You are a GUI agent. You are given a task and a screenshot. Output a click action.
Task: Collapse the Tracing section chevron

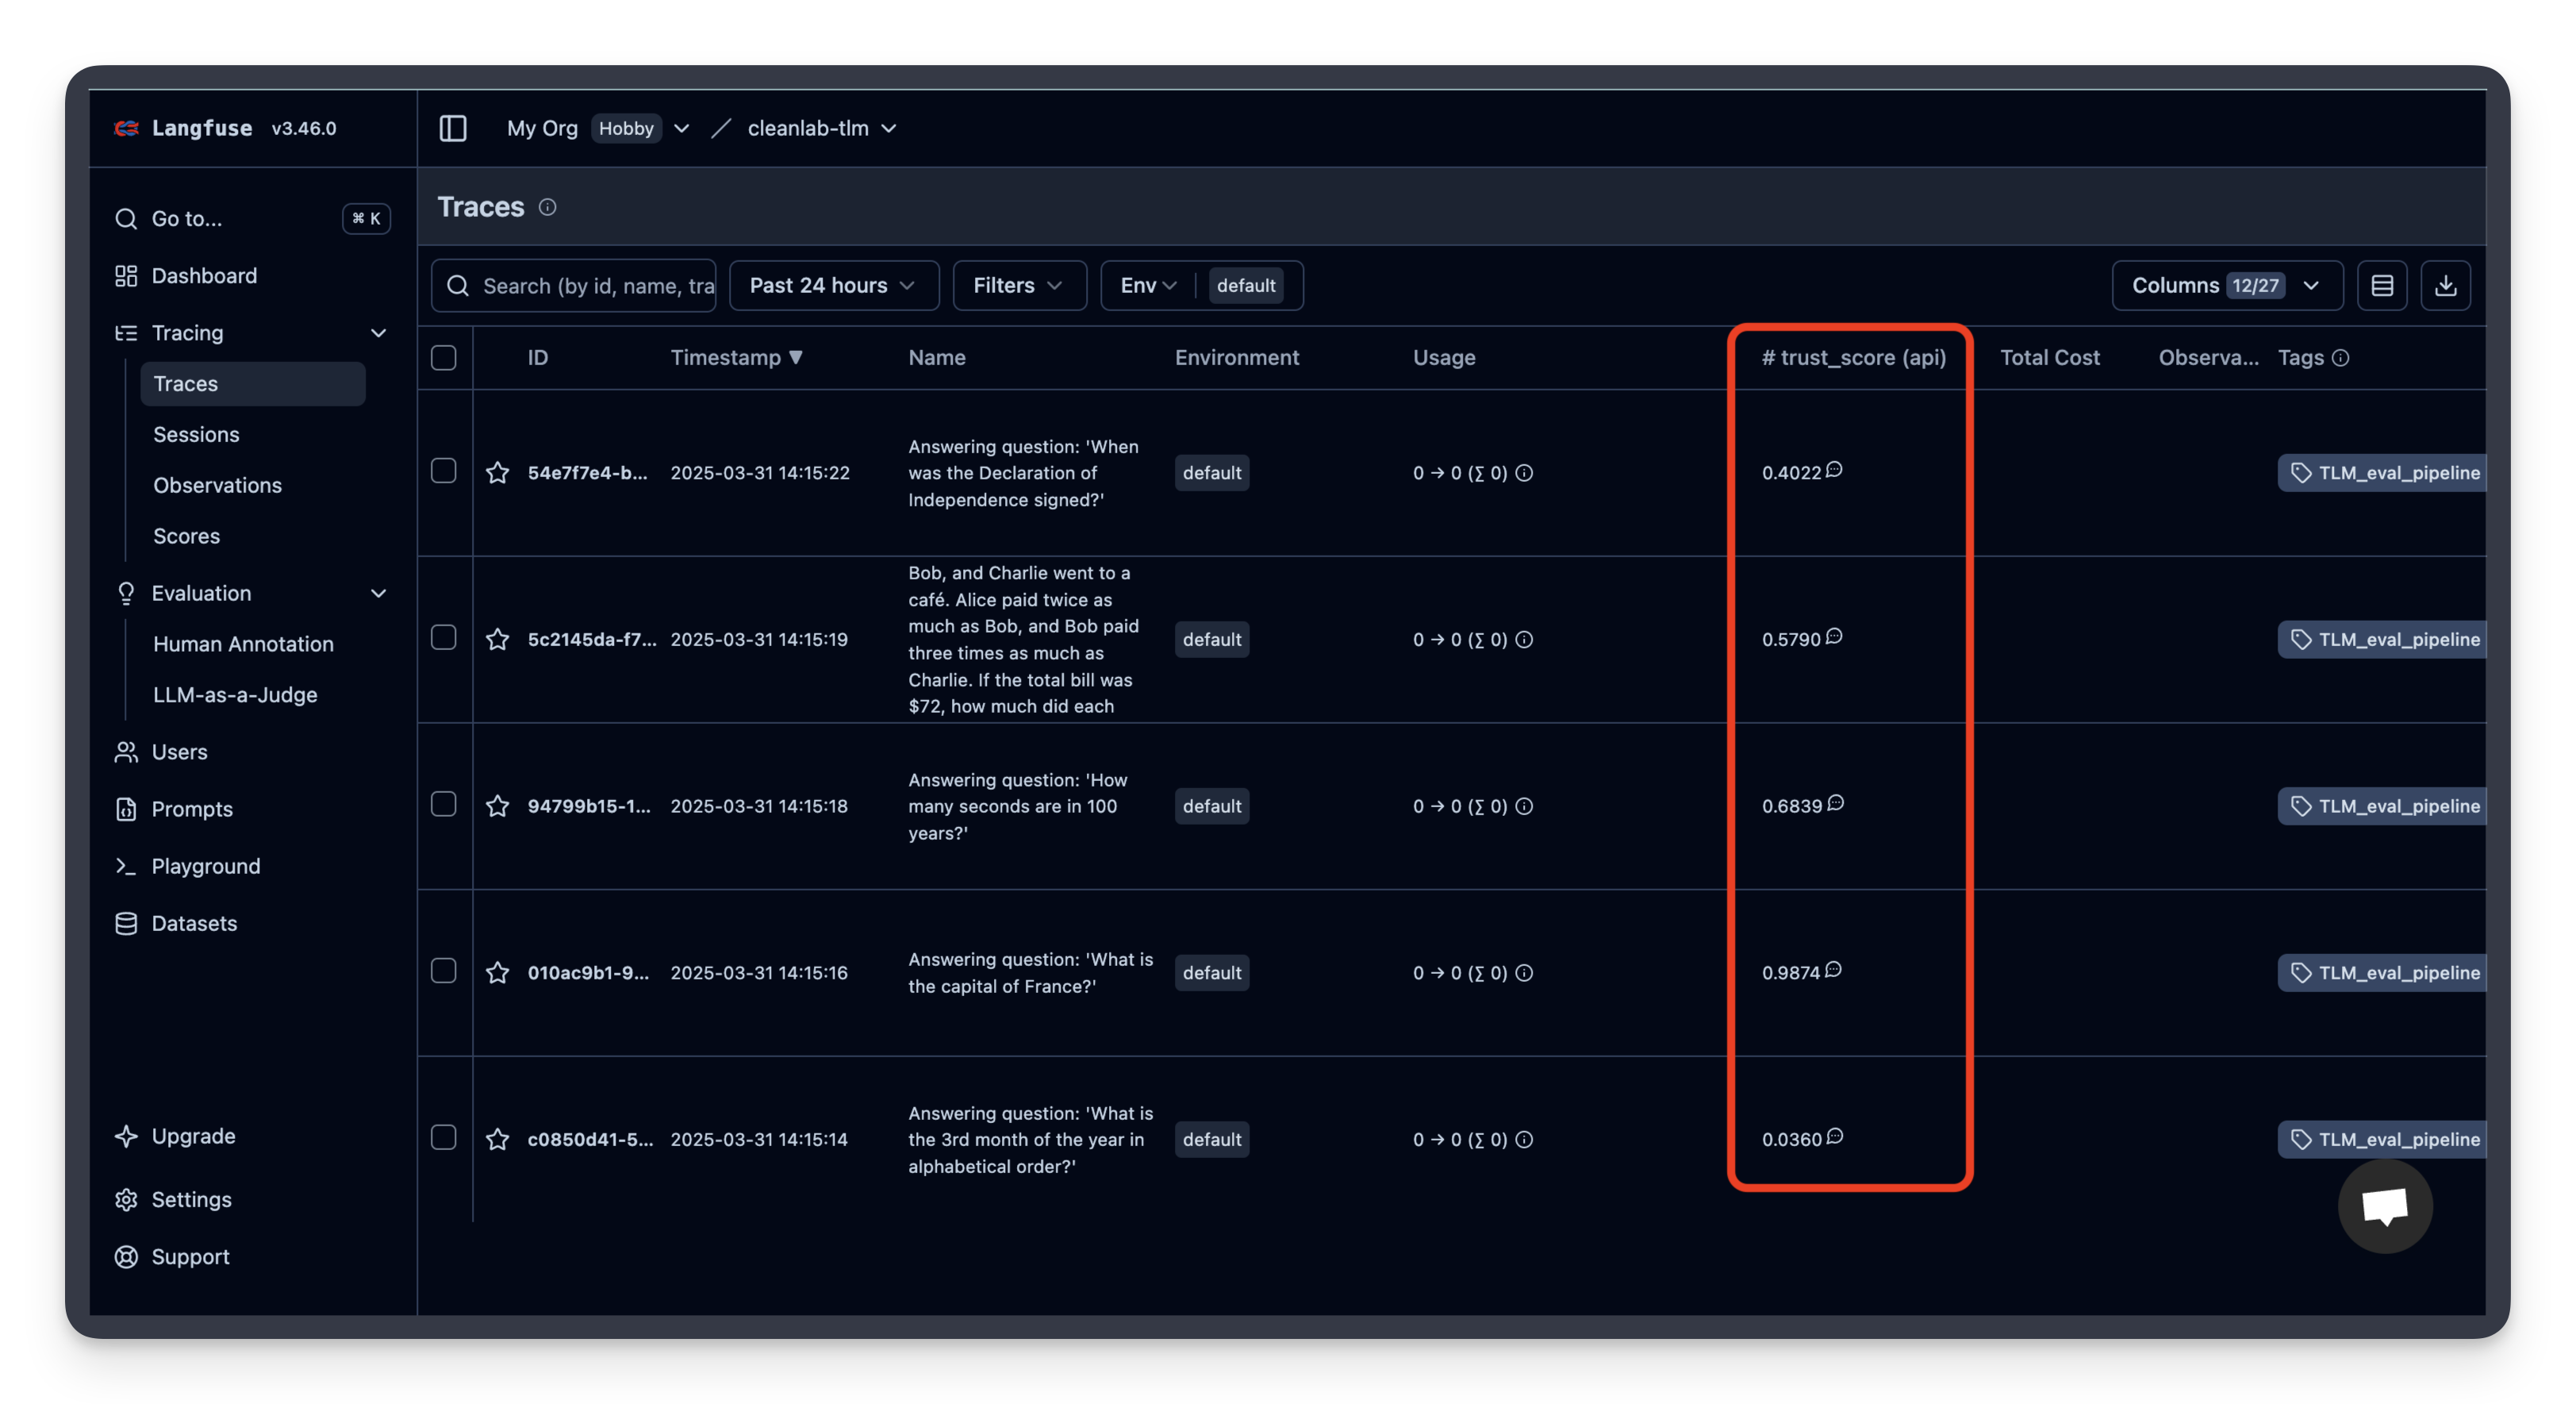click(379, 333)
